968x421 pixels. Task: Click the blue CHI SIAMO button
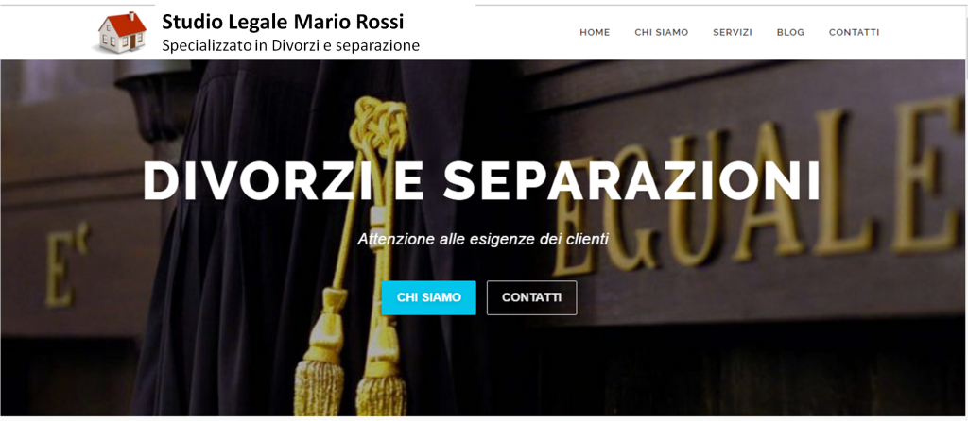click(x=428, y=297)
